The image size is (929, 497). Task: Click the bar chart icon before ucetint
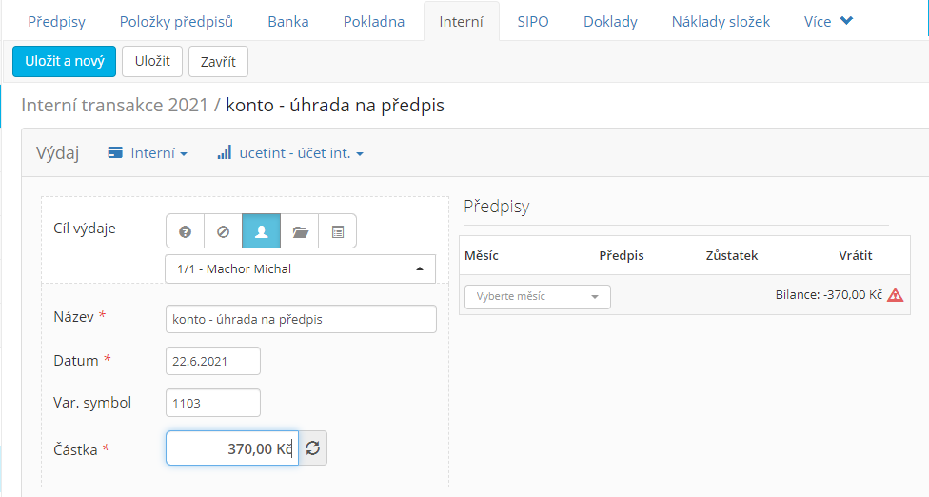[224, 153]
